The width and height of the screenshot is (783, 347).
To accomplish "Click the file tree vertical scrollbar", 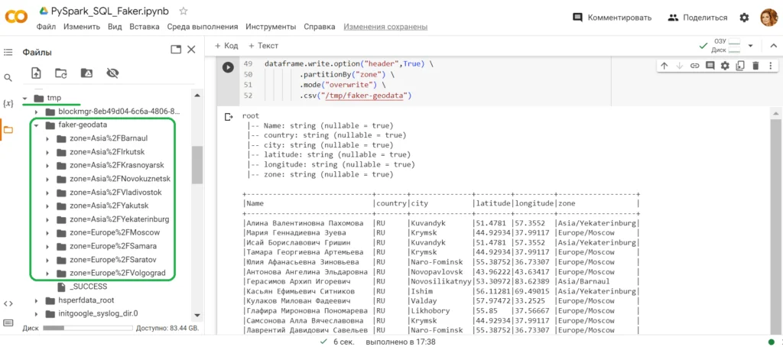I will tap(197, 165).
